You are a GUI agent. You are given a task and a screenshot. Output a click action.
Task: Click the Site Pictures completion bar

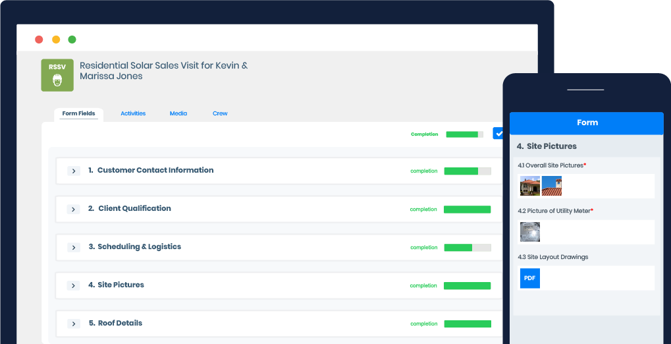click(x=467, y=285)
